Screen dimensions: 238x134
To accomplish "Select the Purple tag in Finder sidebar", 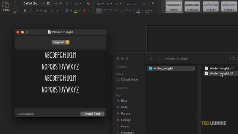I will coord(123,114).
